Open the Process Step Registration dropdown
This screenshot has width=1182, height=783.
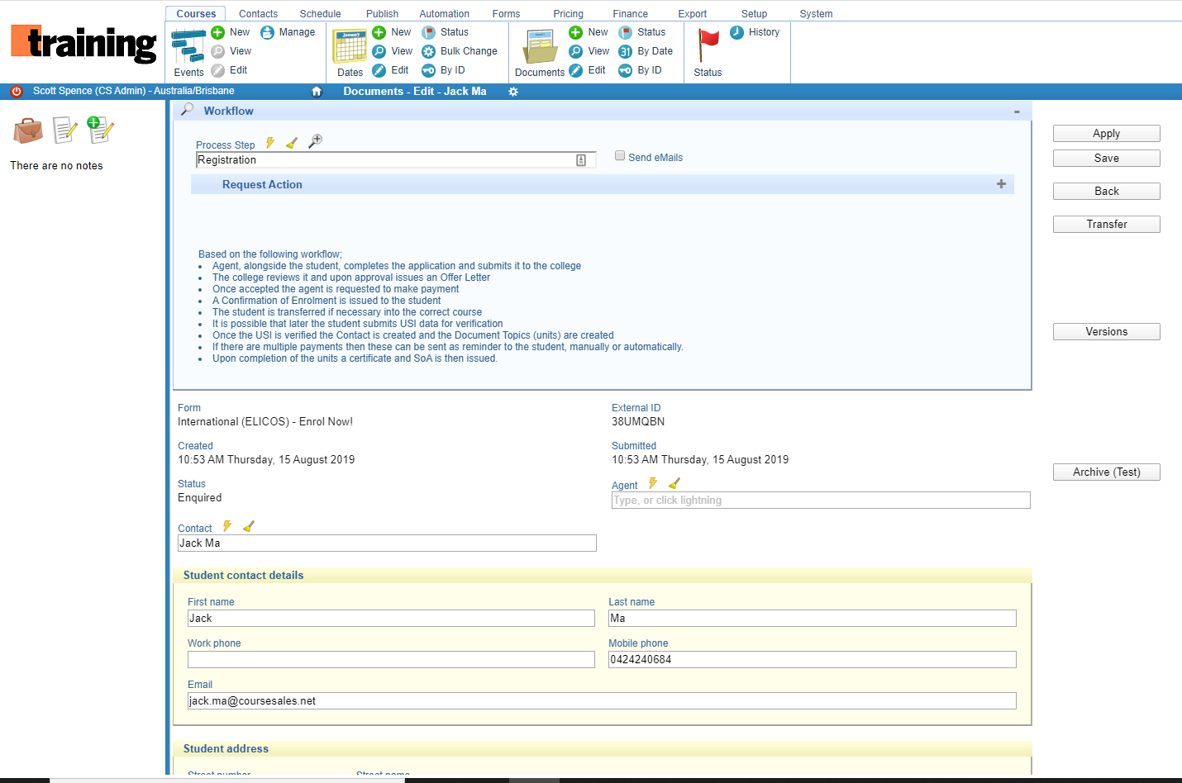[x=580, y=160]
